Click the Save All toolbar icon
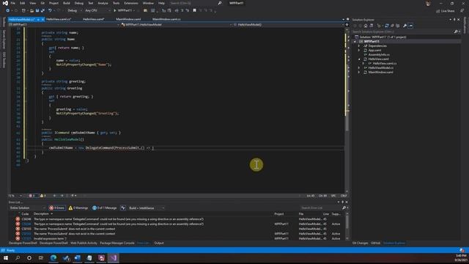 click(x=43, y=10)
